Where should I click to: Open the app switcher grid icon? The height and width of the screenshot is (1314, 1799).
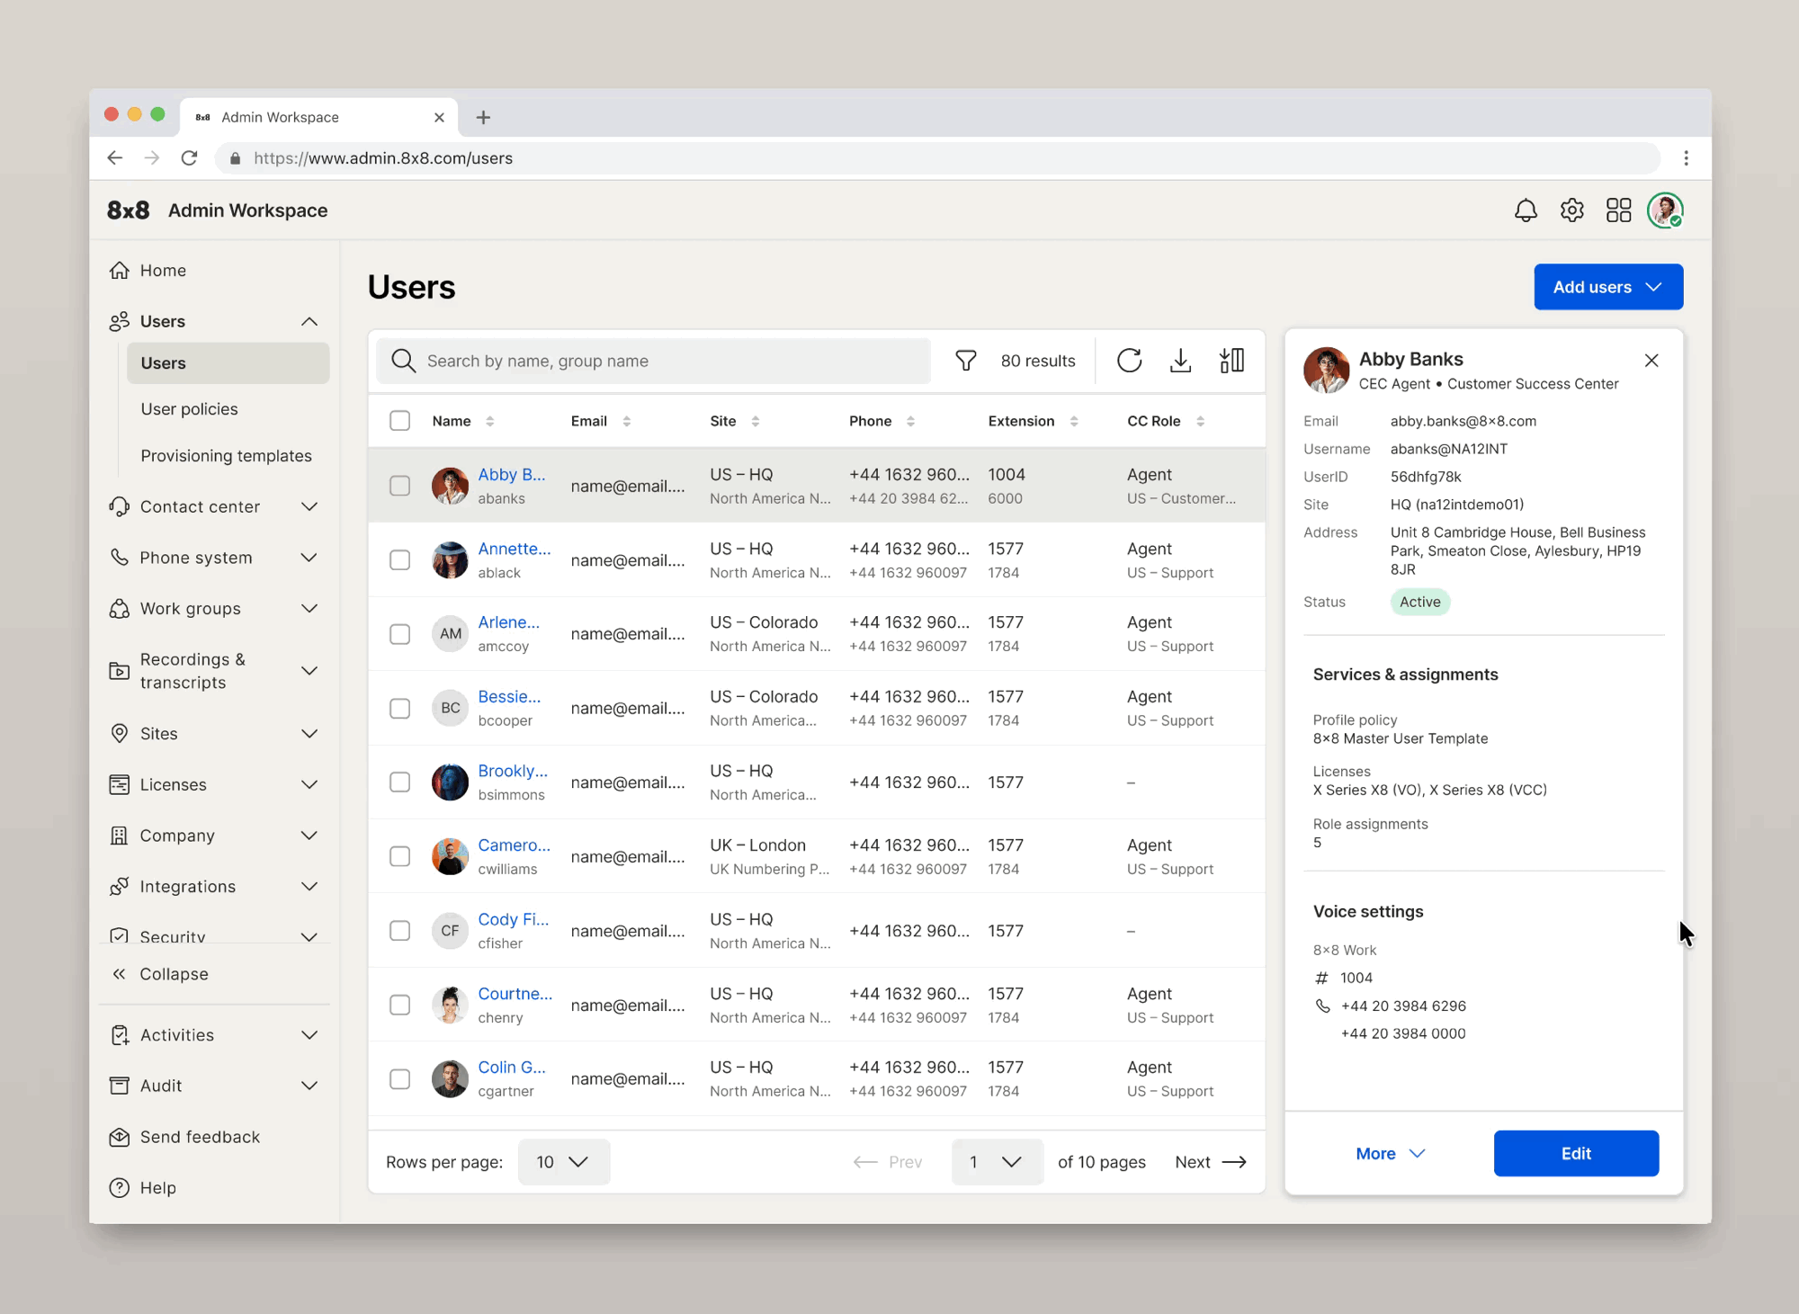pos(1618,210)
